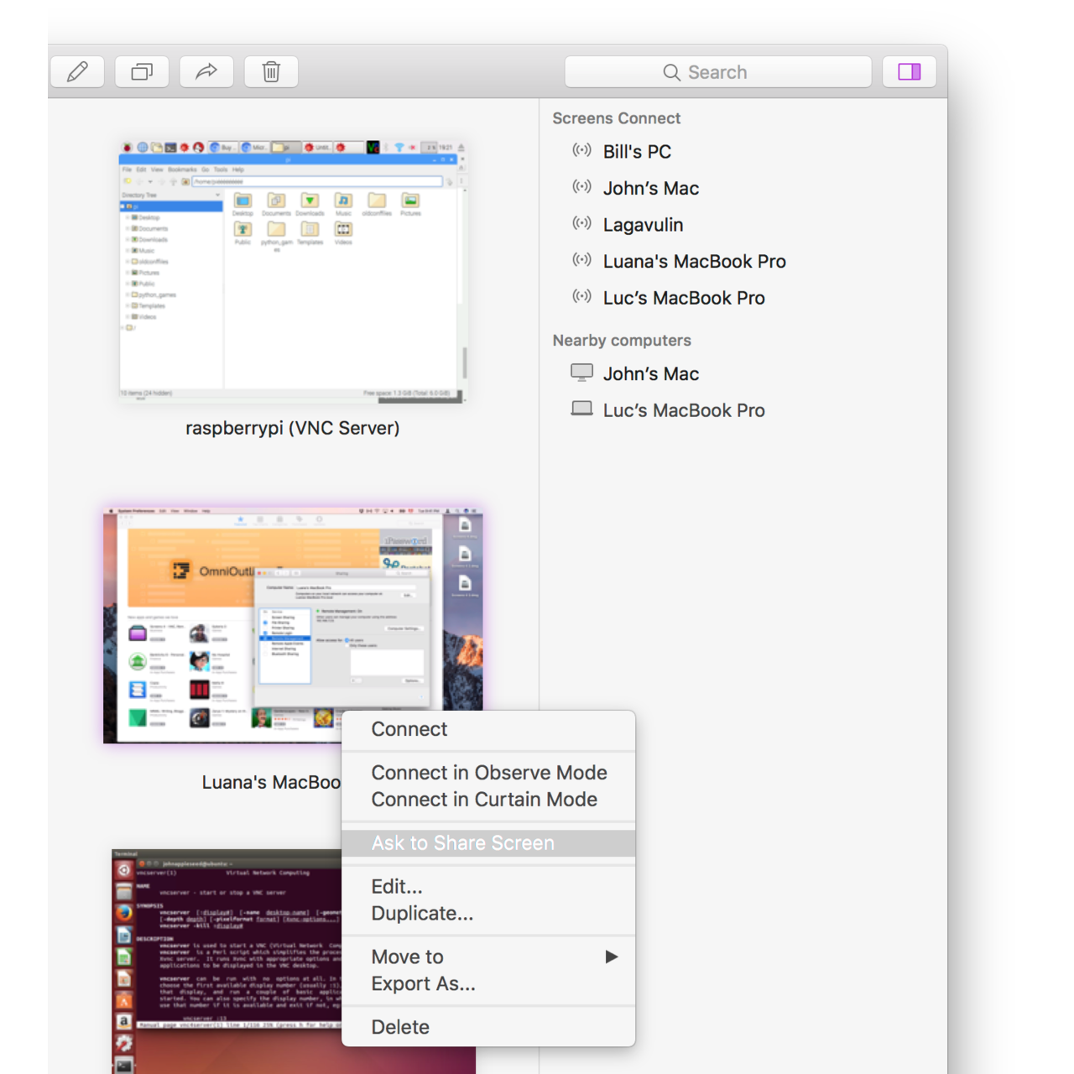Click the Trash icon in the toolbar
The width and height of the screenshot is (1074, 1074).
(270, 71)
